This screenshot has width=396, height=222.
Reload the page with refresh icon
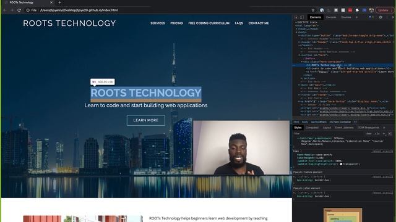pos(19,10)
